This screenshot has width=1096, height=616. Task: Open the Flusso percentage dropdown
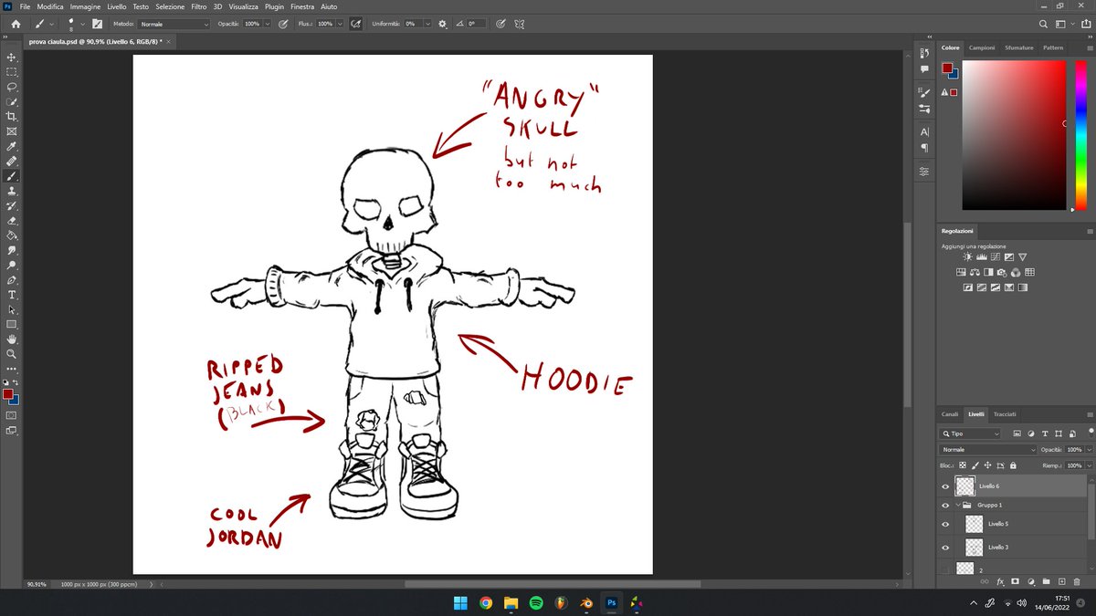pyautogui.click(x=340, y=24)
